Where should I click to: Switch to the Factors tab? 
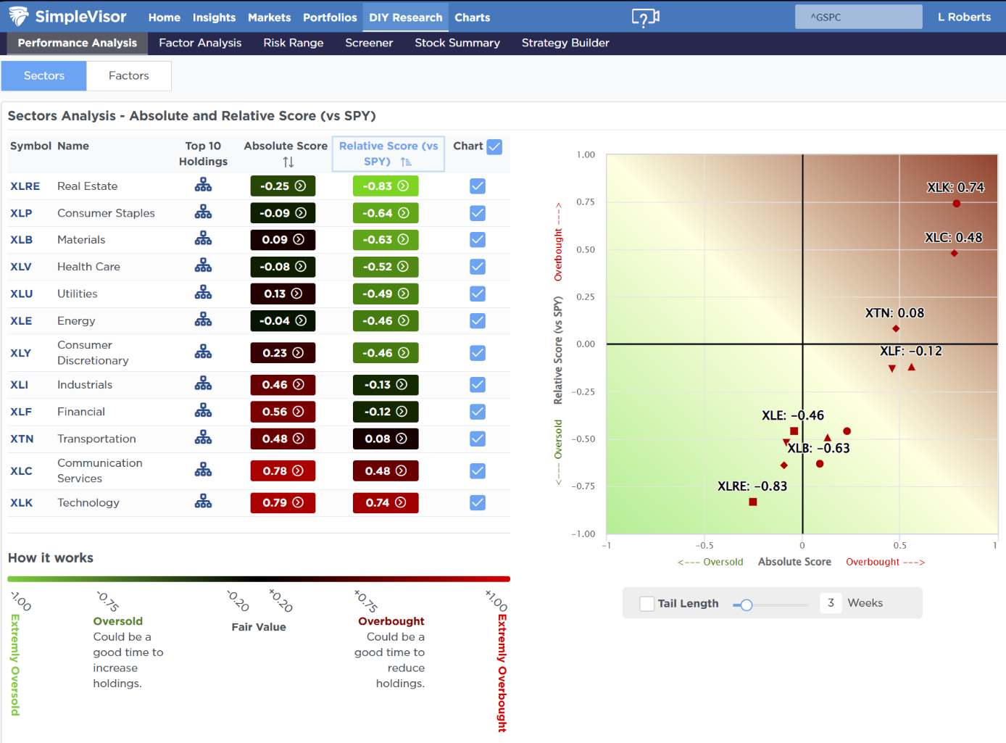pos(129,75)
